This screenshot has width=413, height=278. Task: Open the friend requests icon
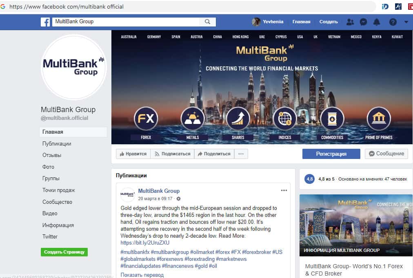click(350, 22)
